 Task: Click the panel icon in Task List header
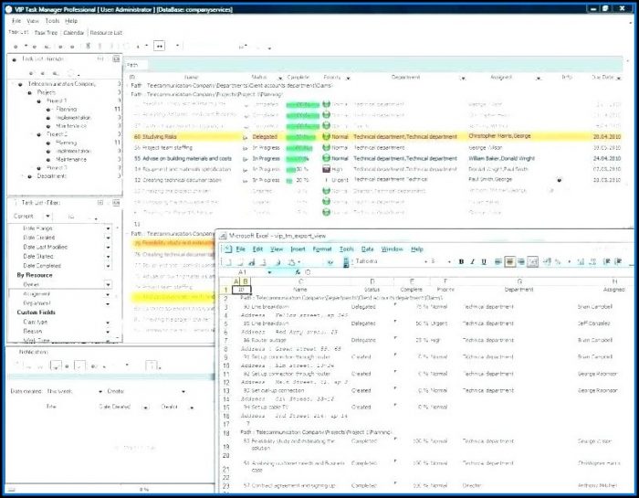click(x=116, y=59)
